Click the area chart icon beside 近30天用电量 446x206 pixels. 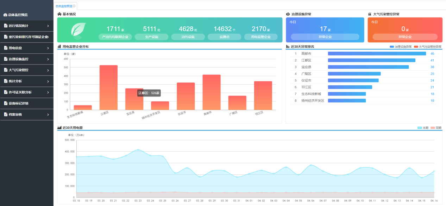(x=59, y=128)
